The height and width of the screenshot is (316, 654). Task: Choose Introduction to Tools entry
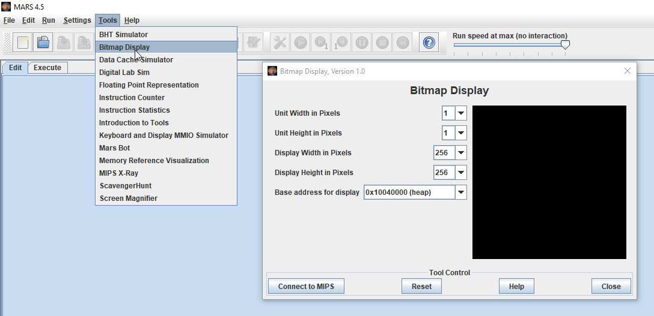[x=166, y=123]
